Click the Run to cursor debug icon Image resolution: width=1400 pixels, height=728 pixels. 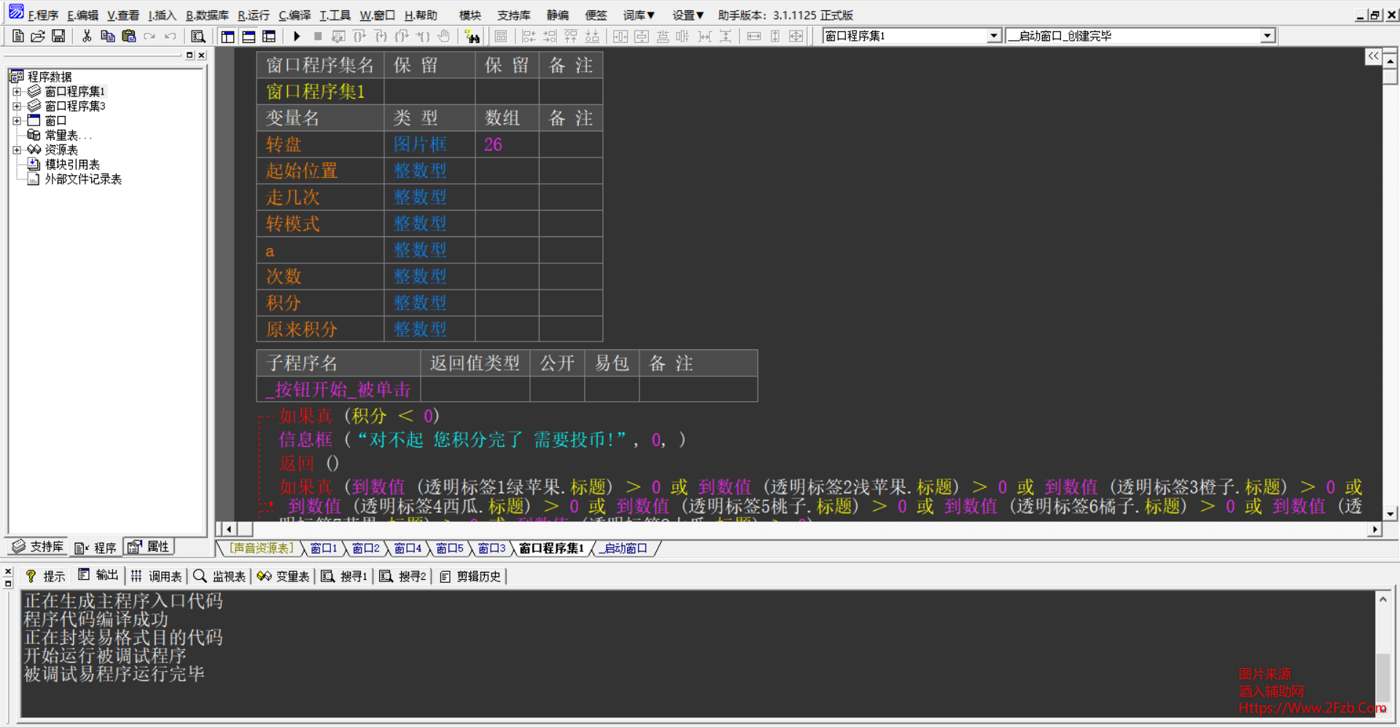coord(423,36)
